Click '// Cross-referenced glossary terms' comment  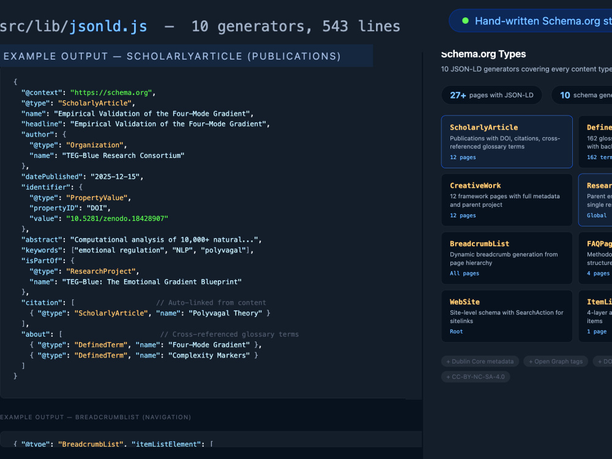(229, 334)
